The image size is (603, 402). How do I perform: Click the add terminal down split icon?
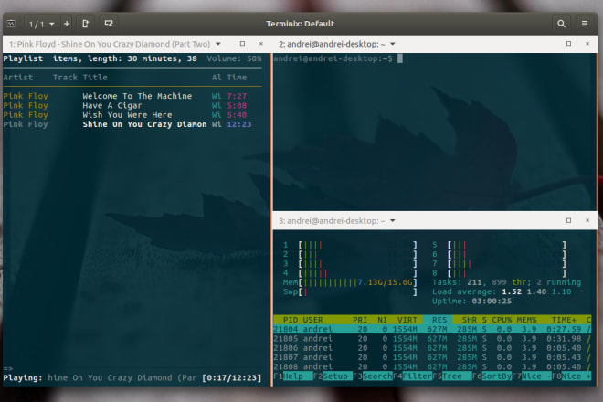[109, 24]
